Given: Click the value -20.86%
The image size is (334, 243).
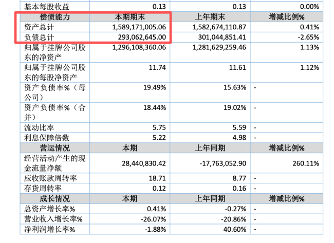Looking at the screenshot, I should click(234, 219).
